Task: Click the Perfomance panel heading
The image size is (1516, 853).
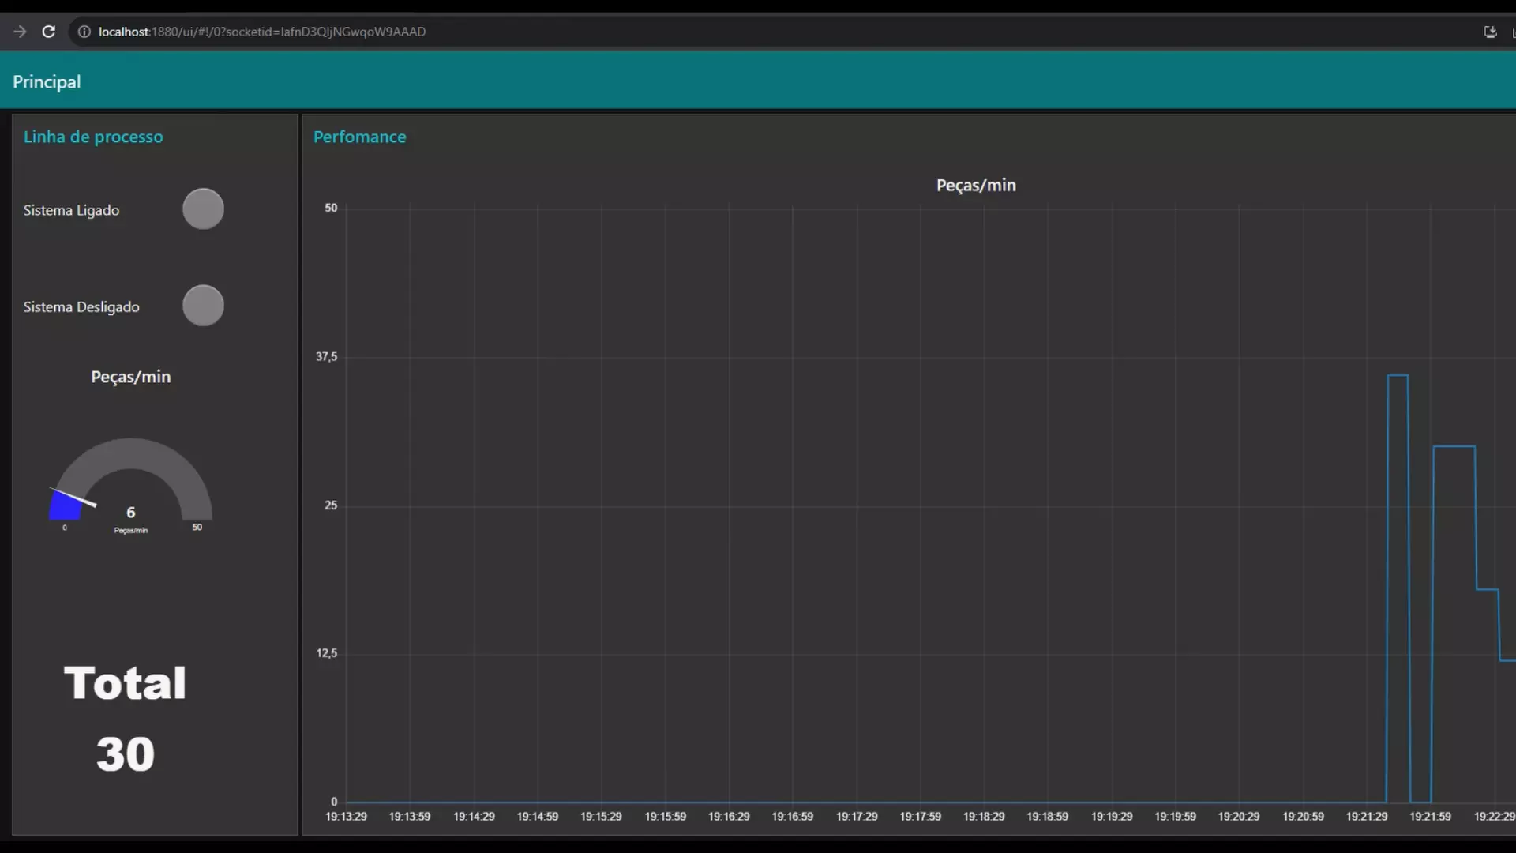Action: coord(359,137)
